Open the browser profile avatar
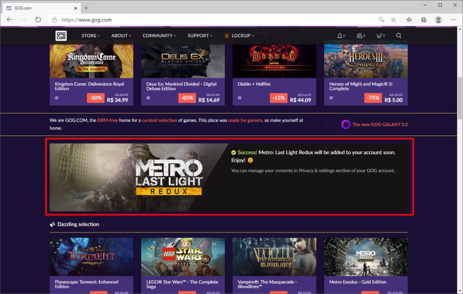Screen dimensions: 463x294 pyautogui.click(x=439, y=20)
